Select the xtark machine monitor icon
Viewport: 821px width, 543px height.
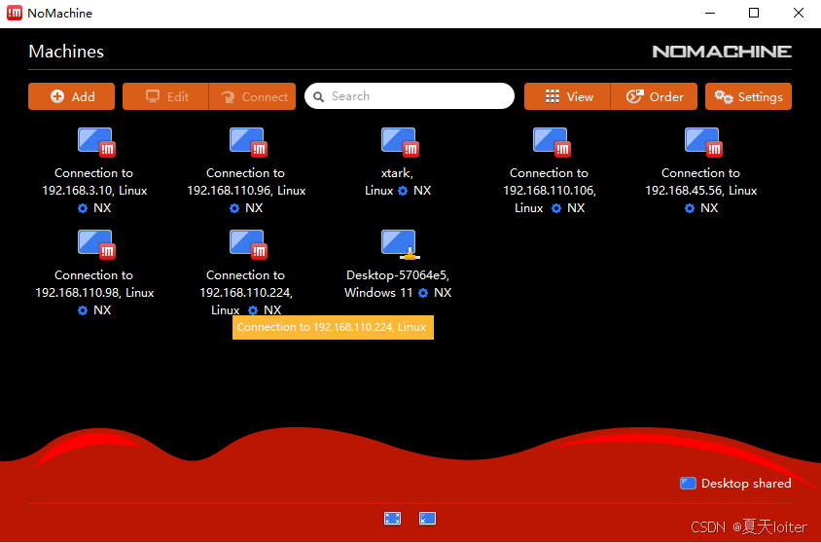pyautogui.click(x=400, y=142)
